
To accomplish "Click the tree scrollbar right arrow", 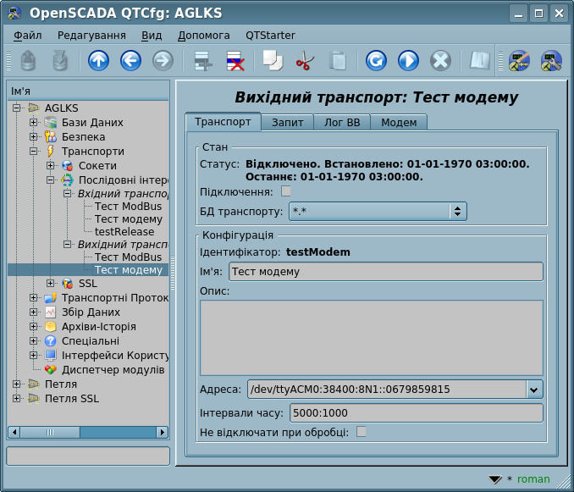I will pos(163,433).
